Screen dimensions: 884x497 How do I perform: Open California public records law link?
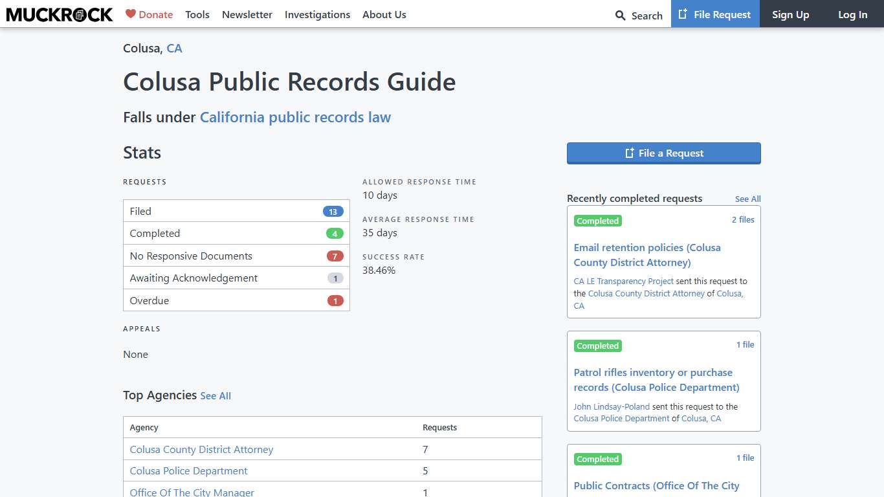coord(295,117)
